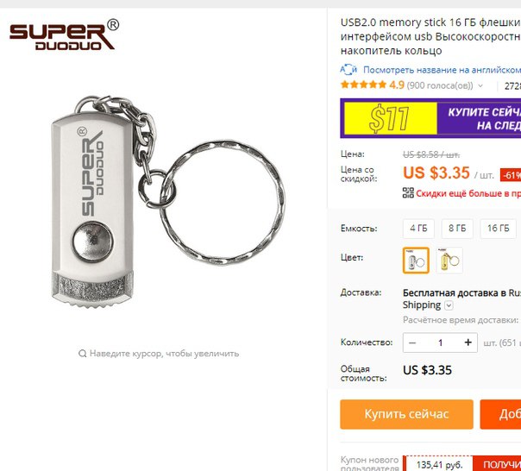Select the gold color swatch

click(449, 261)
